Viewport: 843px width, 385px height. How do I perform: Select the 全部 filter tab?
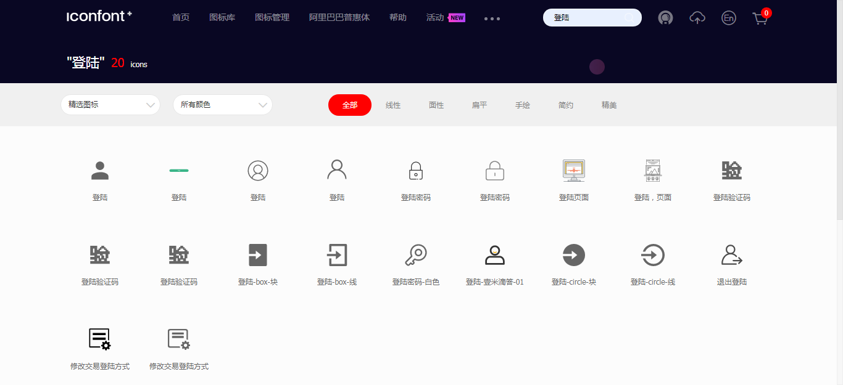[x=350, y=105]
